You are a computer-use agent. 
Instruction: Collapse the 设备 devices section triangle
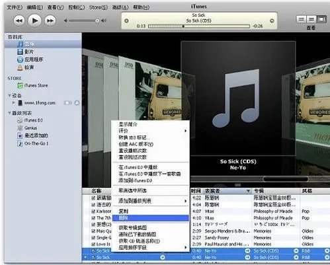coord(9,95)
